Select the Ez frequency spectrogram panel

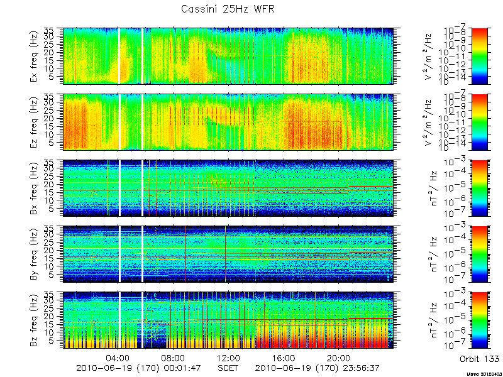[228, 122]
